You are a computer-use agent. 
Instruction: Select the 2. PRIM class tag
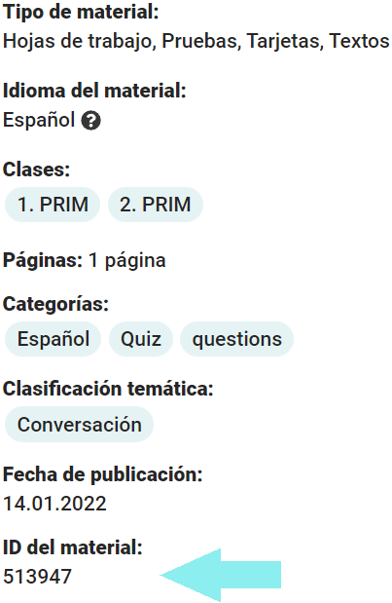coord(155,205)
